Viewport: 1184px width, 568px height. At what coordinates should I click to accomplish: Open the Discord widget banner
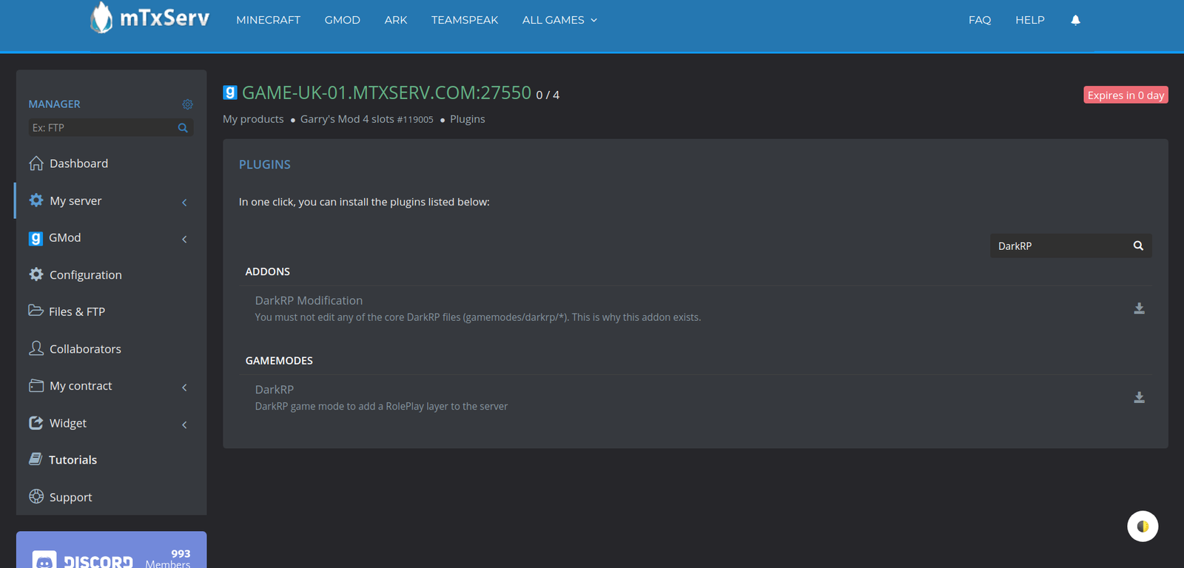click(112, 550)
